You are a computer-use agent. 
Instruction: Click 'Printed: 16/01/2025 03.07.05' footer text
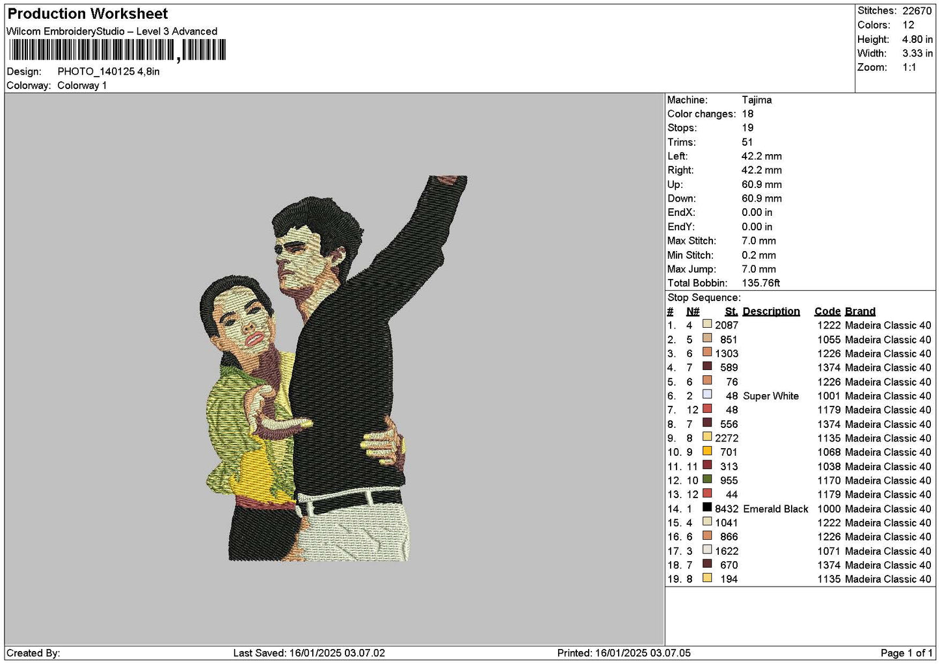pos(624,653)
